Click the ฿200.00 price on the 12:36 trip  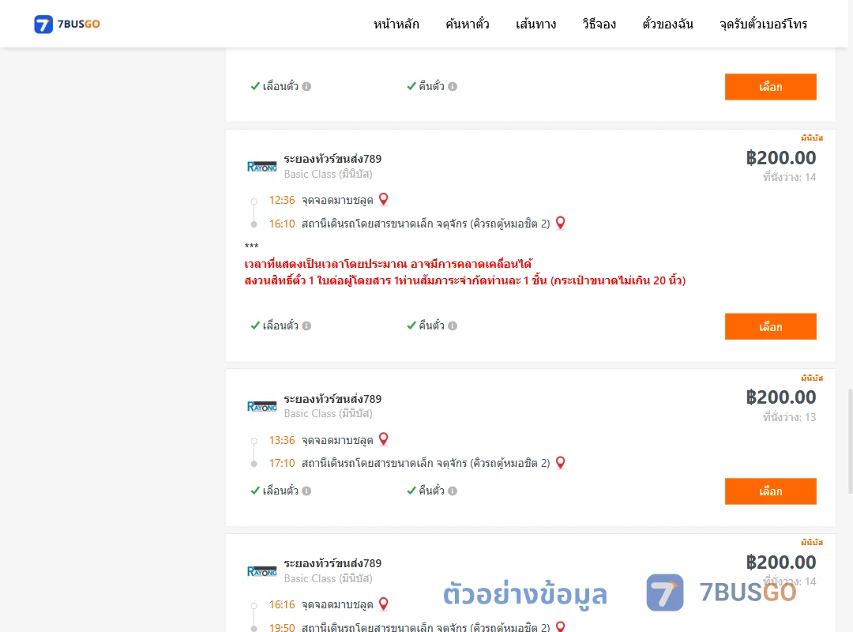coord(780,158)
